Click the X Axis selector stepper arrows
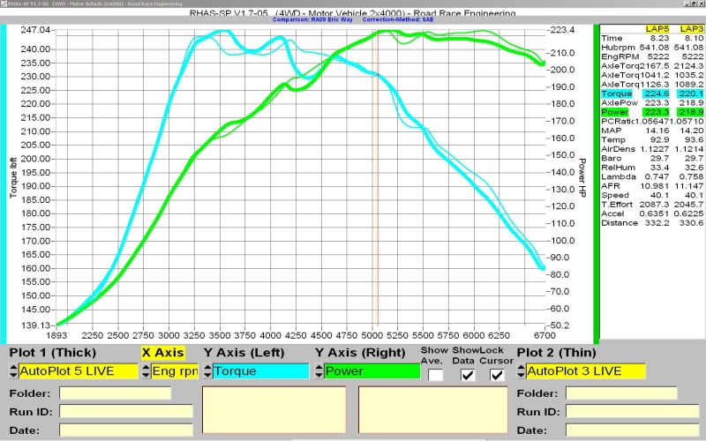 click(146, 371)
